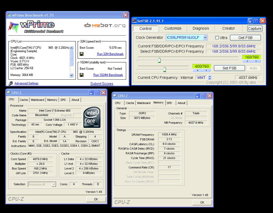Open the Advanced Settings link
273x213 pixels.
tap(26, 83)
